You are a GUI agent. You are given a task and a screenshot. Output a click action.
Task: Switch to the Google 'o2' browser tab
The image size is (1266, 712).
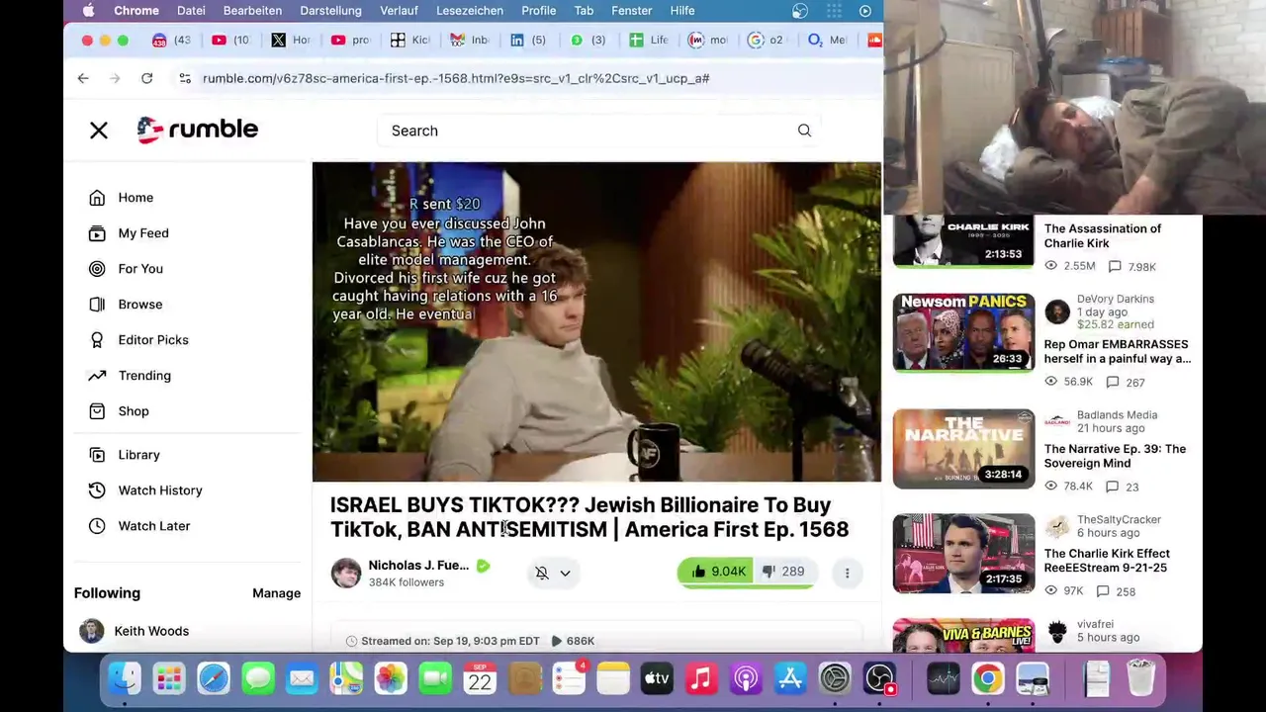[767, 40]
